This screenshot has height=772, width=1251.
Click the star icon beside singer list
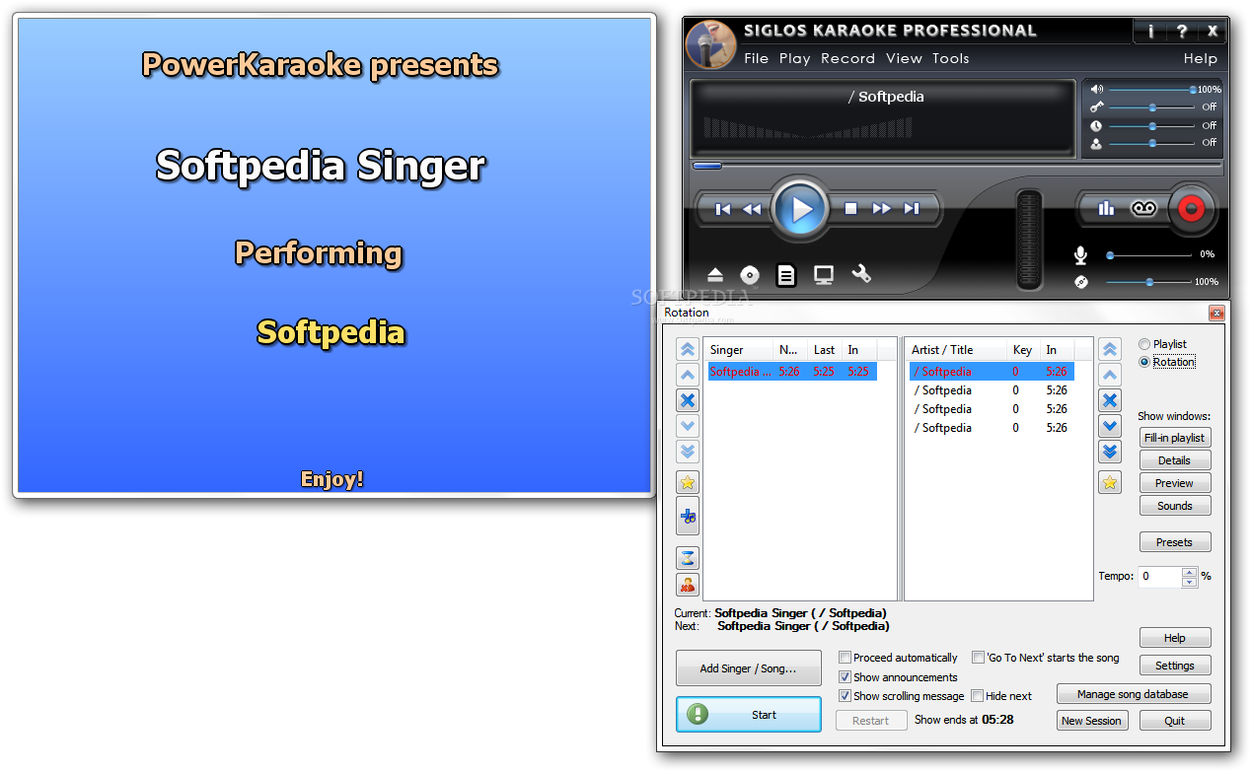(688, 482)
